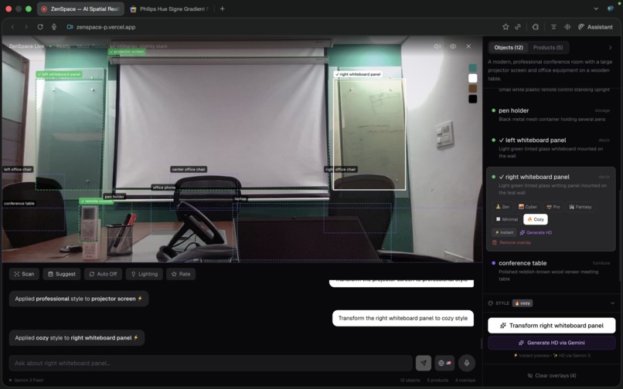
Task: Click the office phone overlay label
Action: click(164, 188)
